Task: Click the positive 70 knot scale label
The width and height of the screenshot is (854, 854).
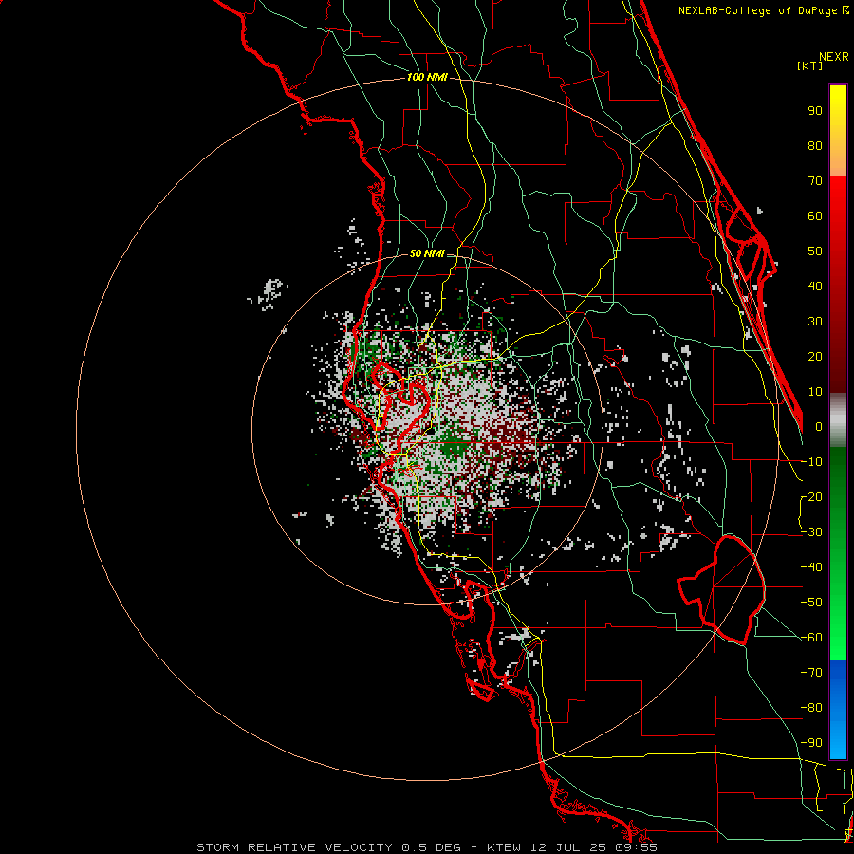Action: (x=815, y=181)
